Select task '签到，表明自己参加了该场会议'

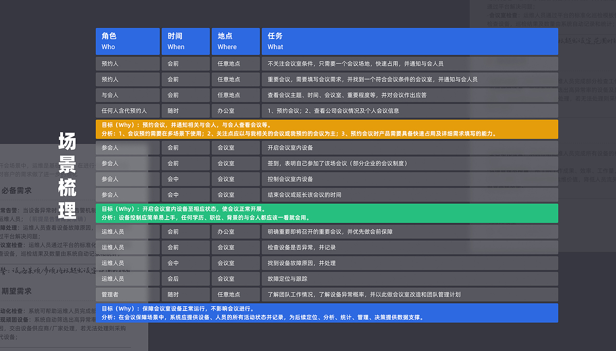coord(410,163)
